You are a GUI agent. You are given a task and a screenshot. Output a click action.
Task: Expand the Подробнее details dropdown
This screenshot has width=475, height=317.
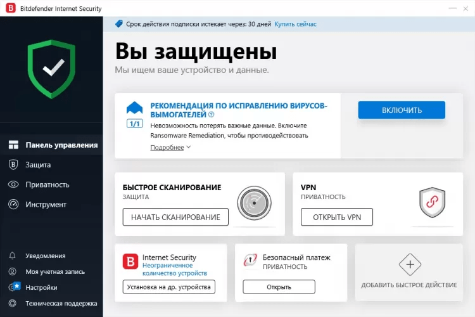[x=170, y=147]
